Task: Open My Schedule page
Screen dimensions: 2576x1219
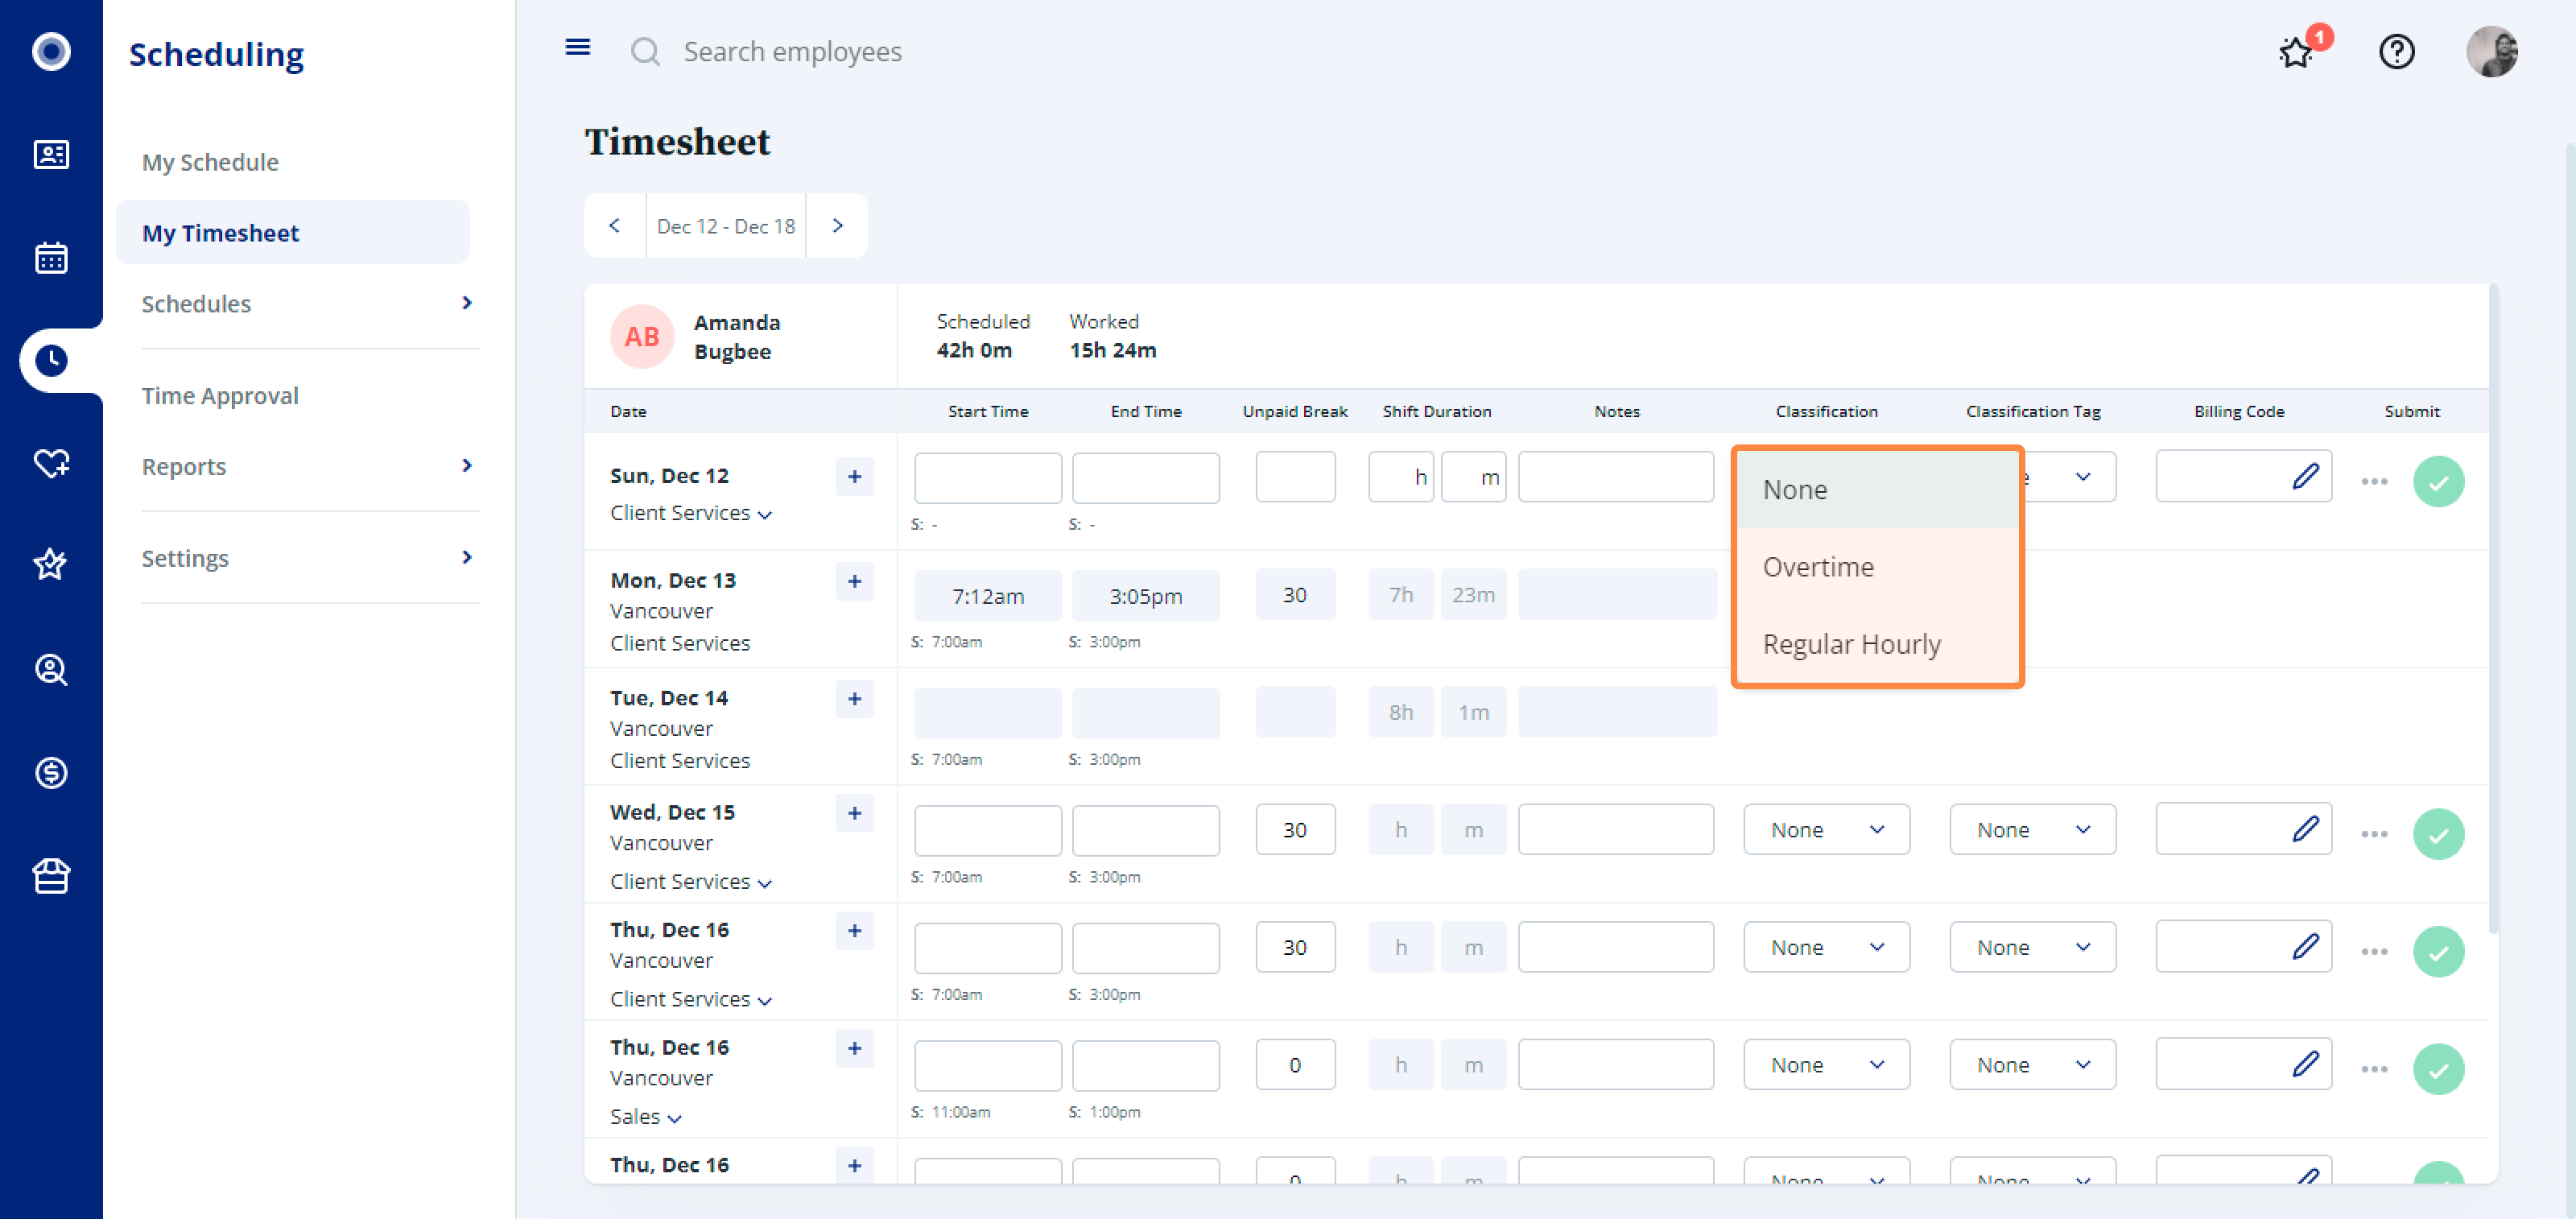Action: pos(210,162)
